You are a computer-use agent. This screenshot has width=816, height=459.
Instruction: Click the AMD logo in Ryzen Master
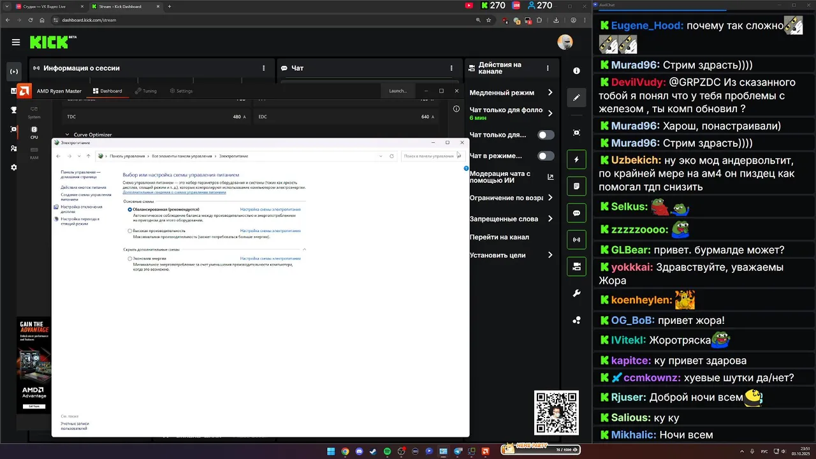(24, 91)
